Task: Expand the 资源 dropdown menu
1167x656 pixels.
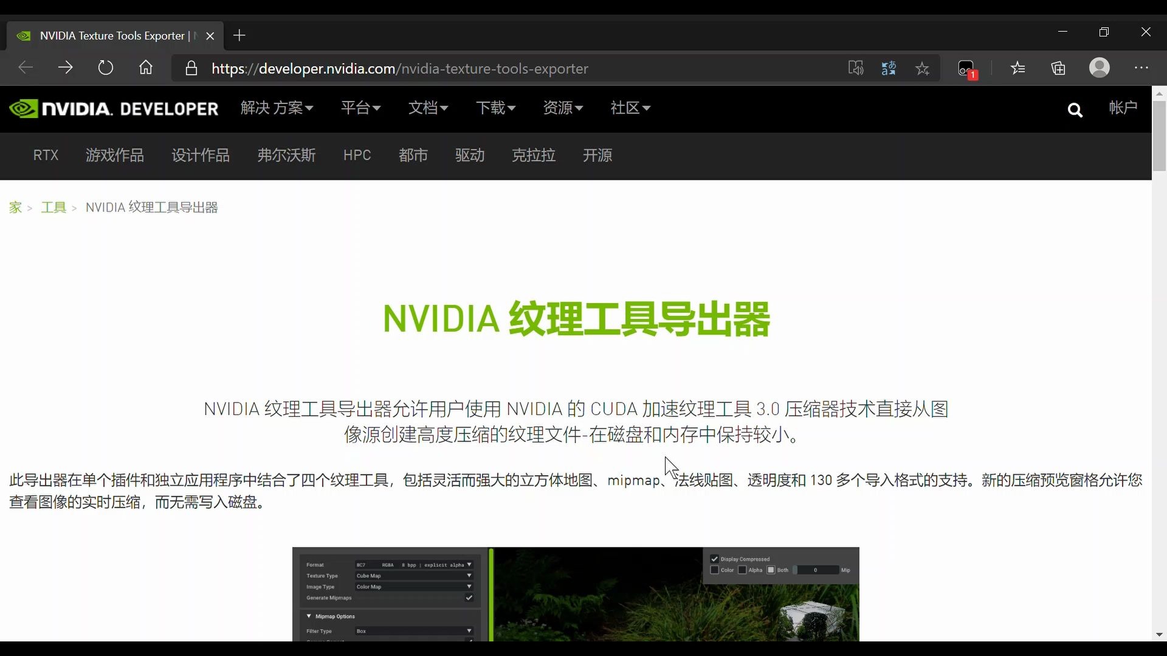Action: pos(563,108)
